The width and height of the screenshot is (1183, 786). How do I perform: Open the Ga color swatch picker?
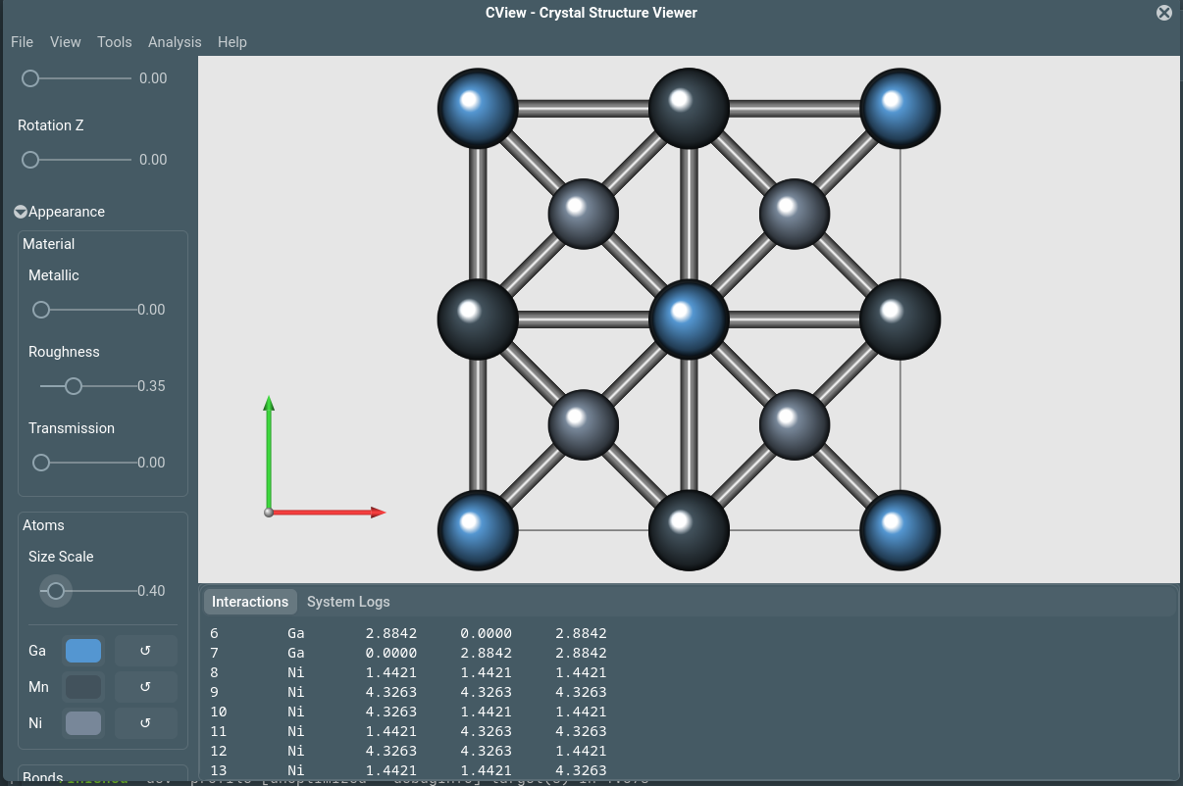point(83,650)
